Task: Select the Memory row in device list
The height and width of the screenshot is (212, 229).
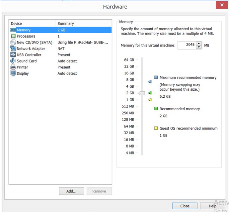Action: click(61, 30)
